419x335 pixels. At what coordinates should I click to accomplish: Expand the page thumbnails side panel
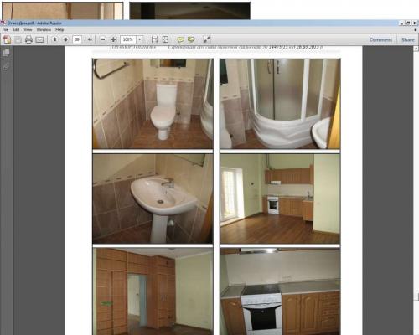tap(6, 53)
